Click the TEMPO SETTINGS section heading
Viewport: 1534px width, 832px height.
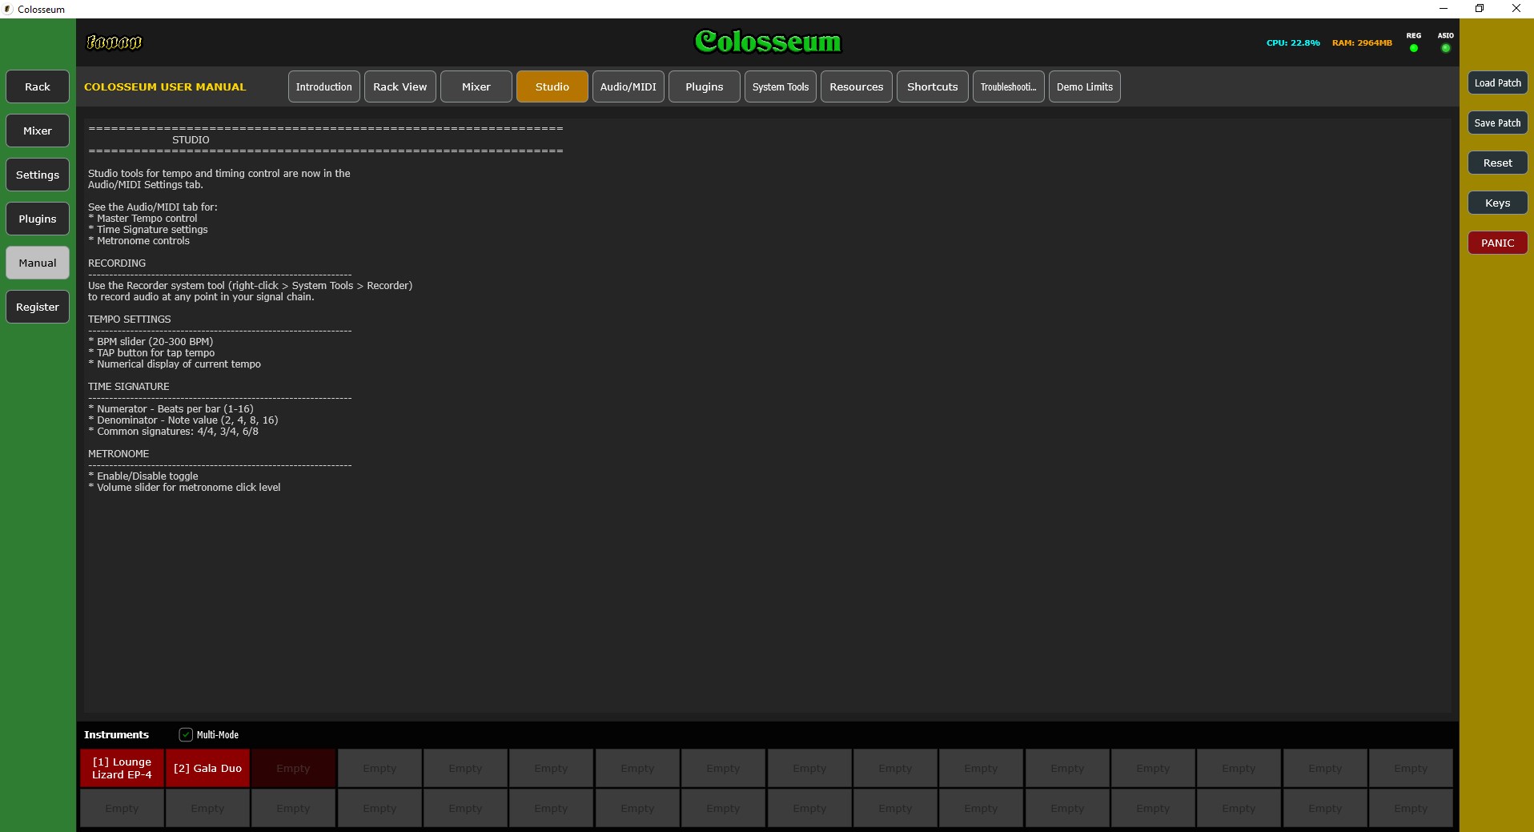(129, 319)
